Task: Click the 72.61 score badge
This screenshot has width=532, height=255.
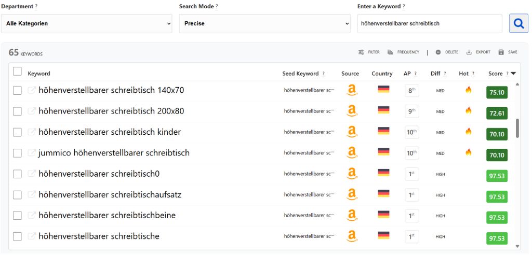Action: click(497, 113)
